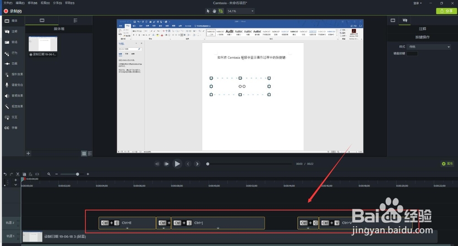This screenshot has width=458, height=246.
Task: Undo the last timeline action
Action: point(5,174)
